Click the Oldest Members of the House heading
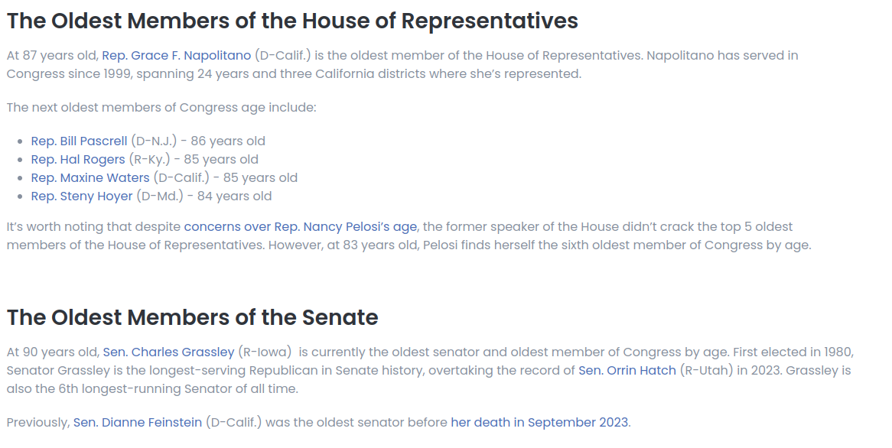This screenshot has height=448, width=892. [292, 21]
